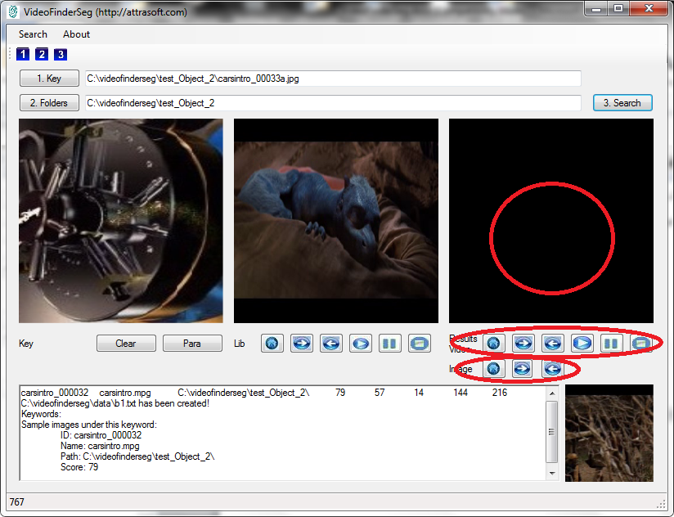Go to next result image

point(523,369)
